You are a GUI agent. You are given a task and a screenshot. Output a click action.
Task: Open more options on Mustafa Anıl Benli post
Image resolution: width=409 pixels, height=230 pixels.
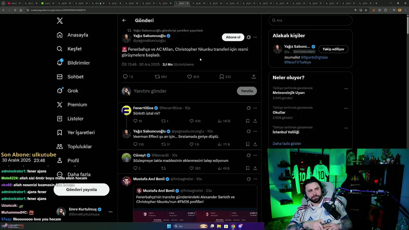(255, 179)
